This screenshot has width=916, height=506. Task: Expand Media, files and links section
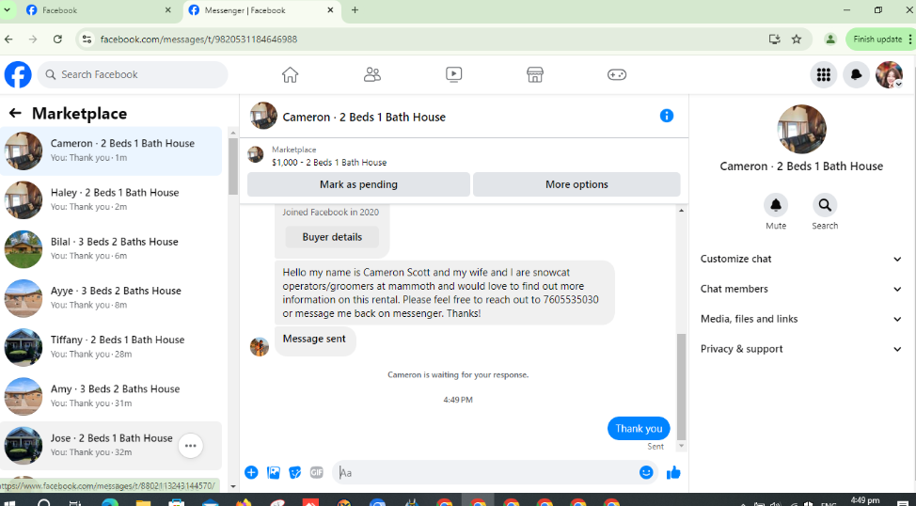coord(801,319)
